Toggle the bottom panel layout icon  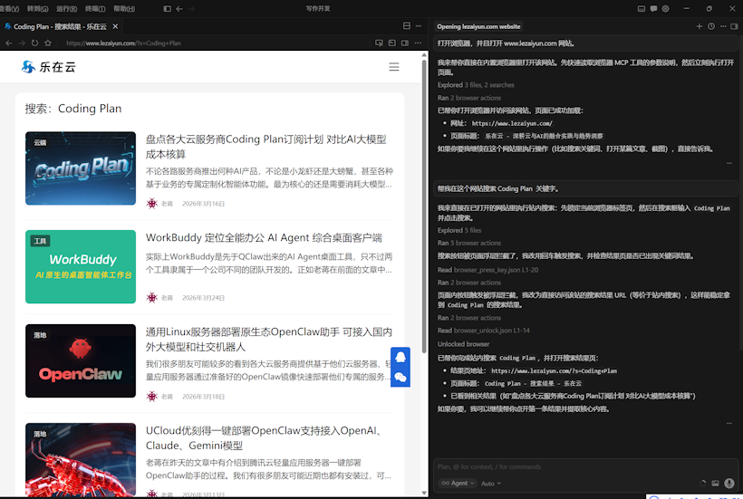pyautogui.click(x=642, y=8)
